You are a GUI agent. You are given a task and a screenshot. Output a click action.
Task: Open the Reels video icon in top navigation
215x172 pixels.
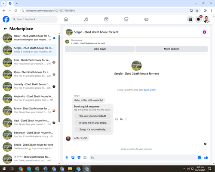pos(106,19)
